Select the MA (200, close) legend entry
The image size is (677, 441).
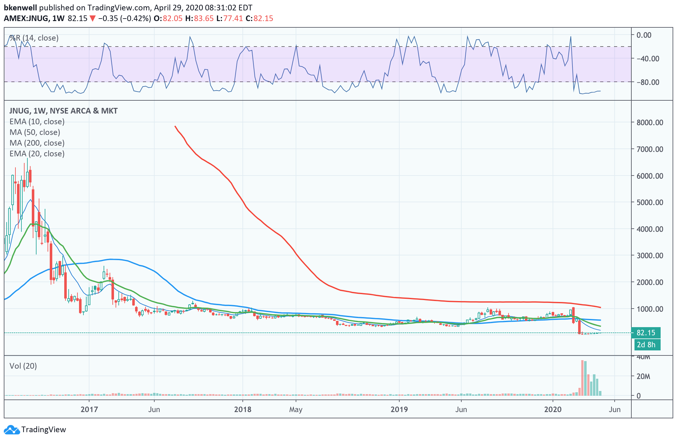pos(37,143)
